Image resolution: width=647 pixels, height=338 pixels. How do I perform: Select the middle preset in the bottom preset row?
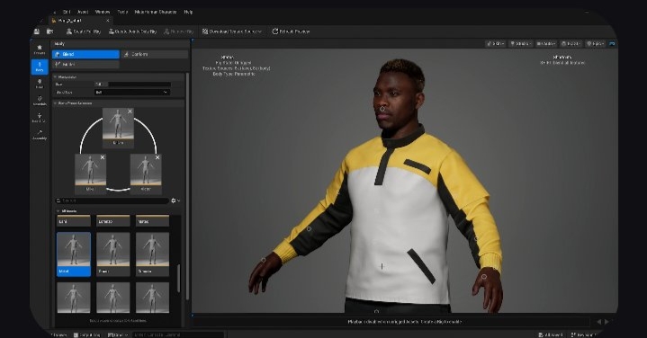point(113,298)
